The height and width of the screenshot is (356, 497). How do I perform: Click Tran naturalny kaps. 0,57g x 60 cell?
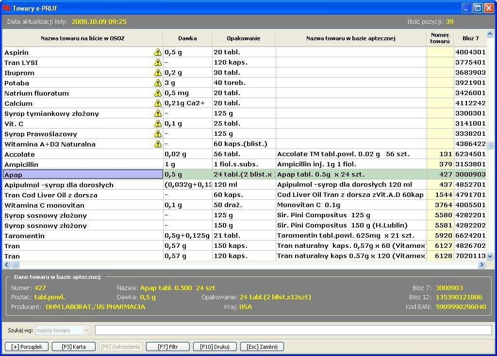point(351,246)
